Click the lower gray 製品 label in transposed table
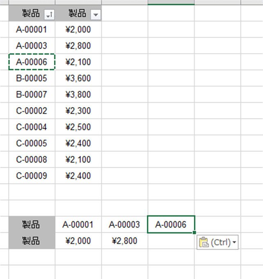Image resolution: width=263 pixels, height=279 pixels. tap(32, 241)
